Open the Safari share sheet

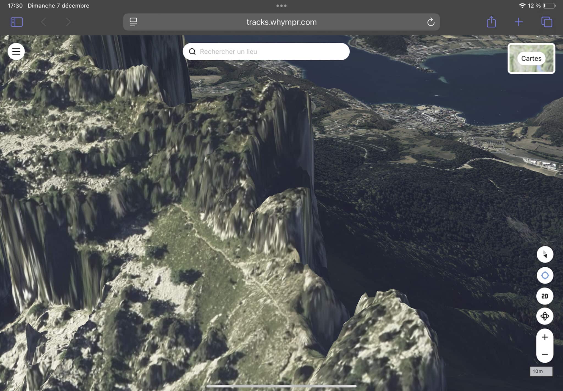(x=491, y=22)
